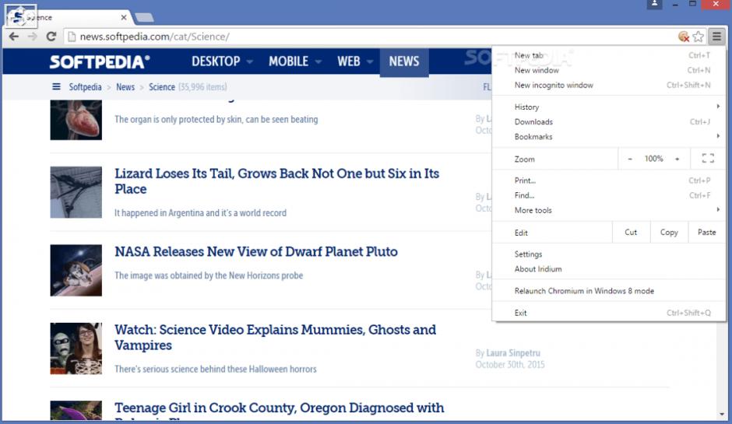Click the mummies video thumbnail
The height and width of the screenshot is (424, 732).
point(76,349)
